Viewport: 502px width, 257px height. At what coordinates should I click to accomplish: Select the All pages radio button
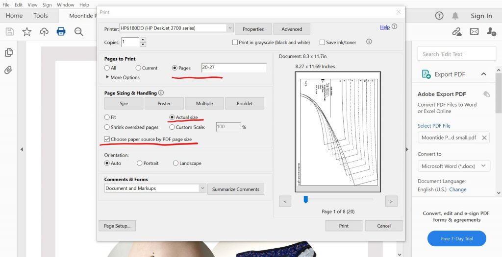point(107,68)
